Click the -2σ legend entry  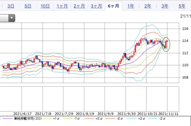tap(119, 118)
